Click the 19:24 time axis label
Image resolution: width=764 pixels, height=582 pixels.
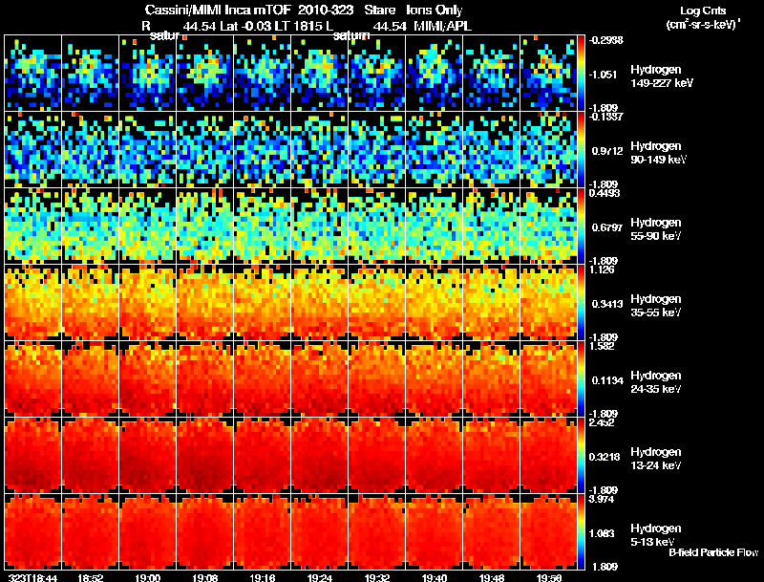(x=320, y=578)
